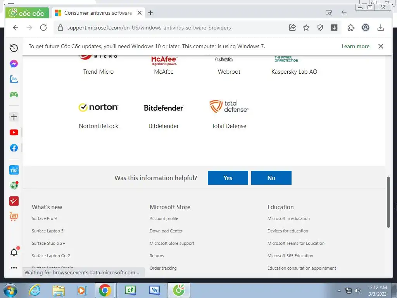Select Consumer antivirus software tab
Screen dimensions: 397x298
pyautogui.click(x=98, y=13)
